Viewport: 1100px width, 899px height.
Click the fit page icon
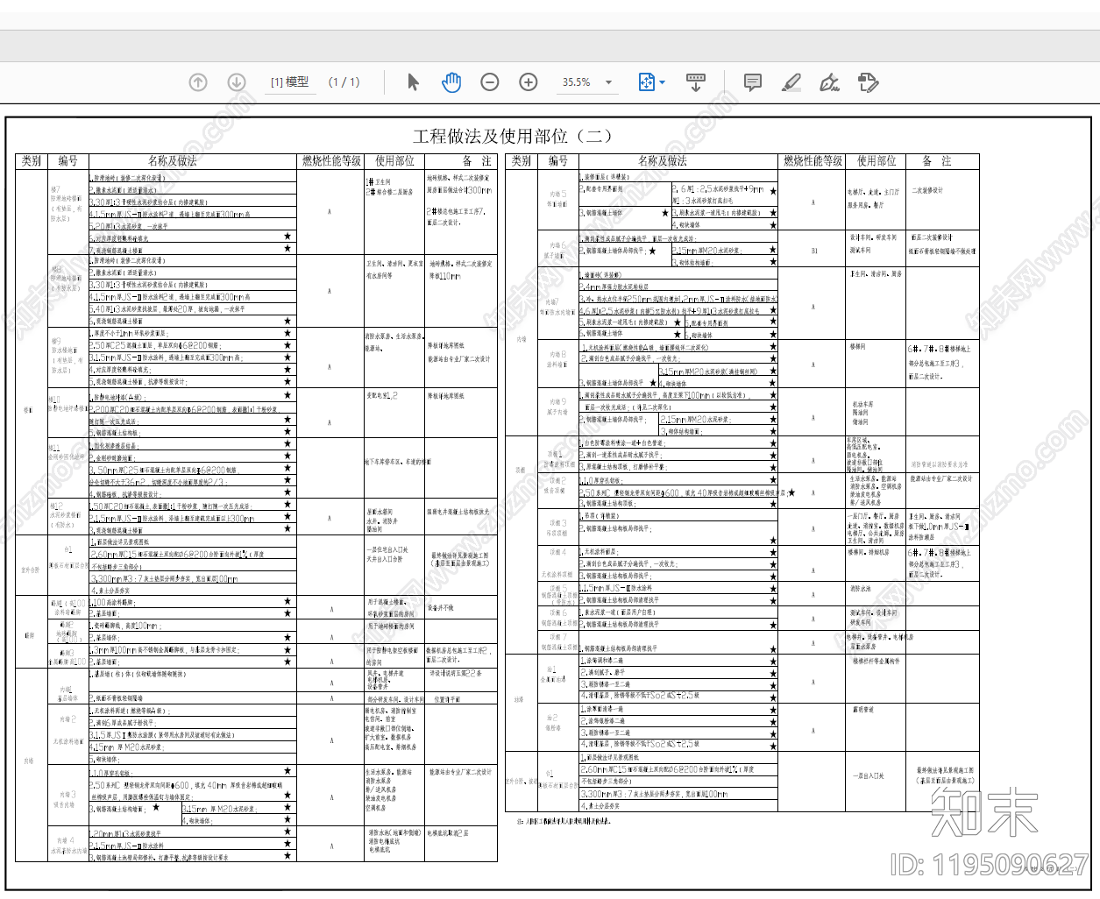[x=646, y=82]
